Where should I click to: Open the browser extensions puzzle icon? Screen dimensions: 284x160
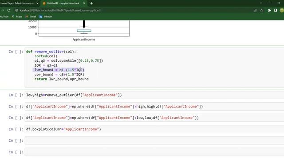pyautogui.click(x=269, y=10)
